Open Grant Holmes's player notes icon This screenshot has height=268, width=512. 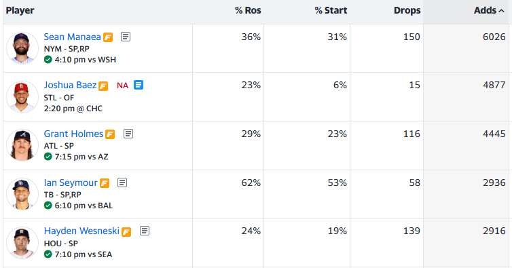coord(128,134)
